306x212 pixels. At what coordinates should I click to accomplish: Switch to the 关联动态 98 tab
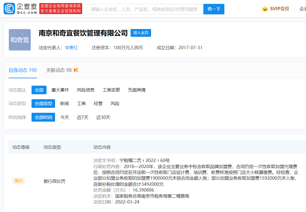pyautogui.click(x=59, y=70)
